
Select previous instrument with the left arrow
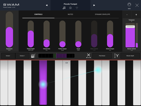click(47, 5)
